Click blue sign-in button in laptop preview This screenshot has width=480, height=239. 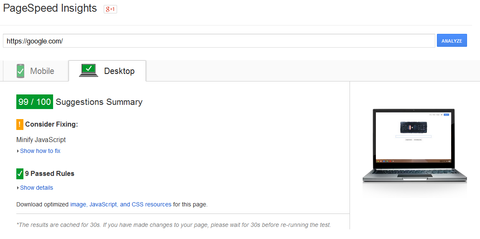pos(446,114)
